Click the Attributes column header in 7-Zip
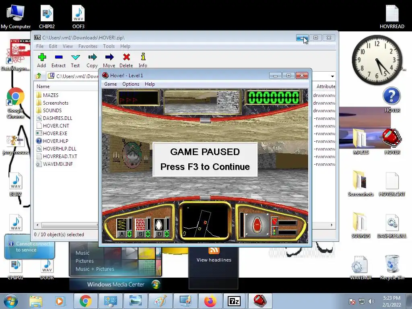The width and height of the screenshot is (412, 309). coord(325,87)
